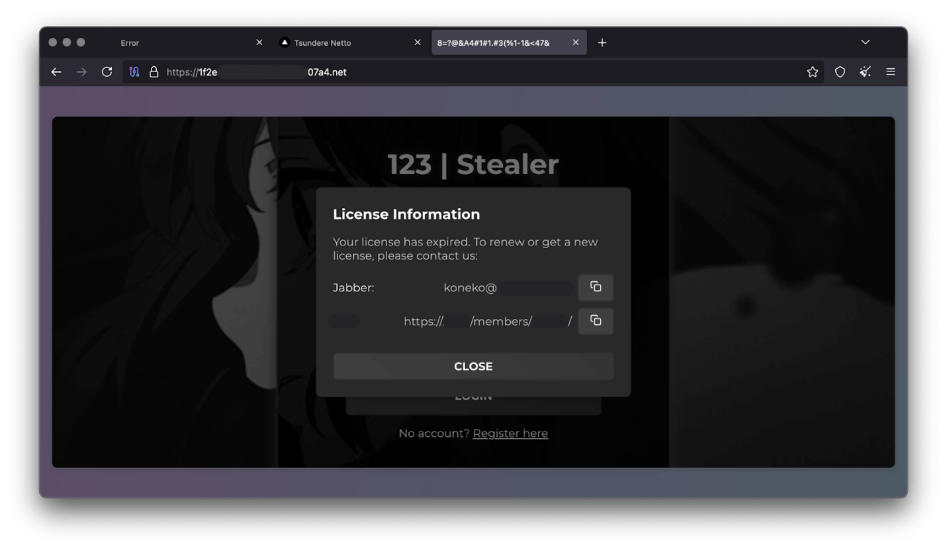
Task: Bookmark this page with the star icon
Action: 812,71
